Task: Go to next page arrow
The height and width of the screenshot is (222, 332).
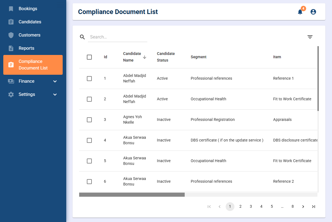Action: point(303,207)
